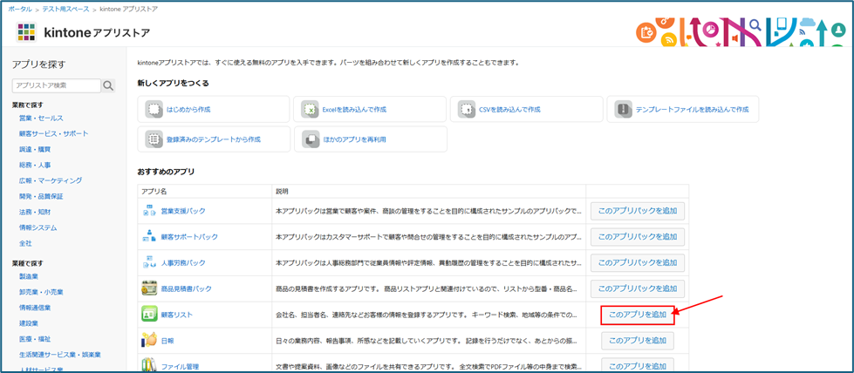Click the 顧客リスト app icon

point(148,315)
